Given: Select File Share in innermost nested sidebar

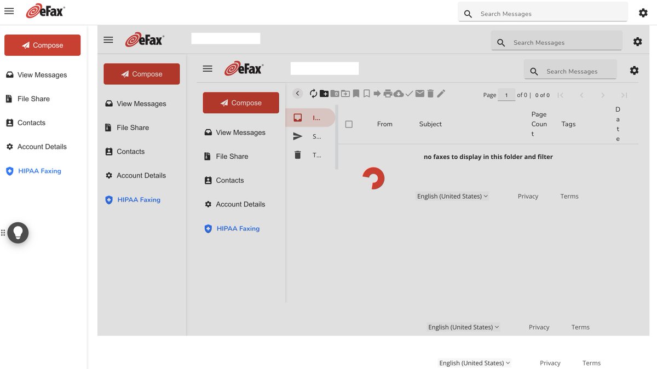Looking at the screenshot, I should tap(226, 157).
